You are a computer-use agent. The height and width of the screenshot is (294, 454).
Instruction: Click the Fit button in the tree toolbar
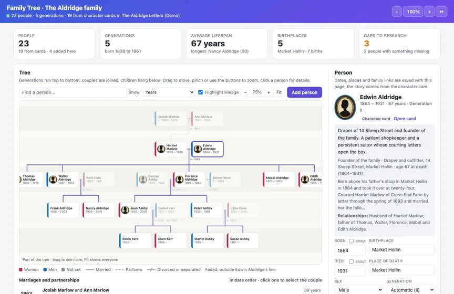pos(279,92)
